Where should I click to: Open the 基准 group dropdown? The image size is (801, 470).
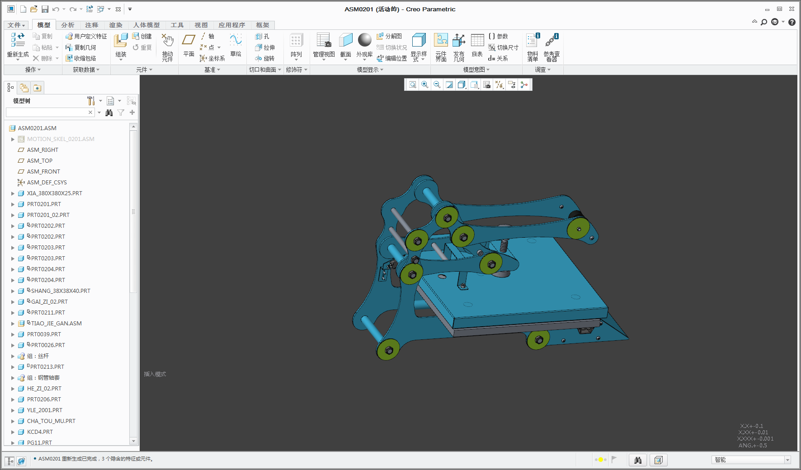212,70
